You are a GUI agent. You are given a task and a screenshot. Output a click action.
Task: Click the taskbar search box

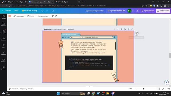point(73,93)
